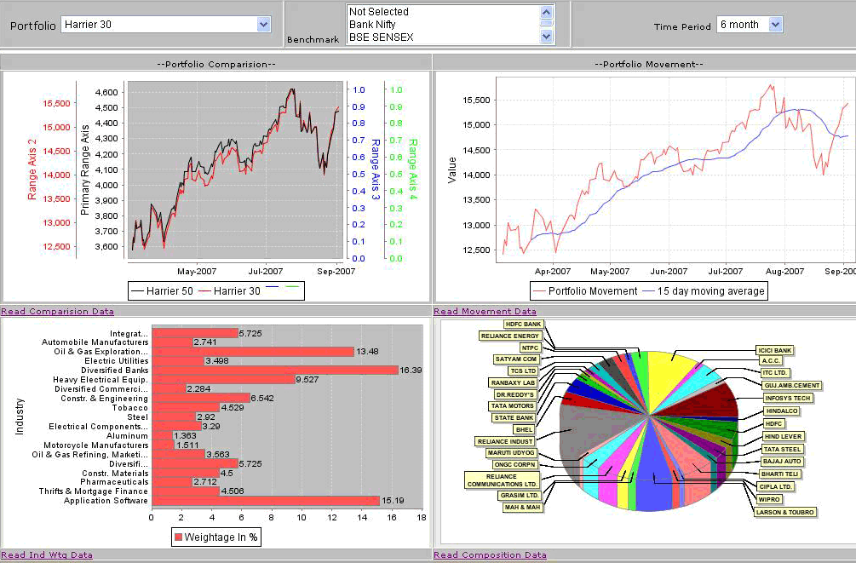Click the Weightage In % legend swatch
Screen dimensions: 856x563
pos(178,537)
